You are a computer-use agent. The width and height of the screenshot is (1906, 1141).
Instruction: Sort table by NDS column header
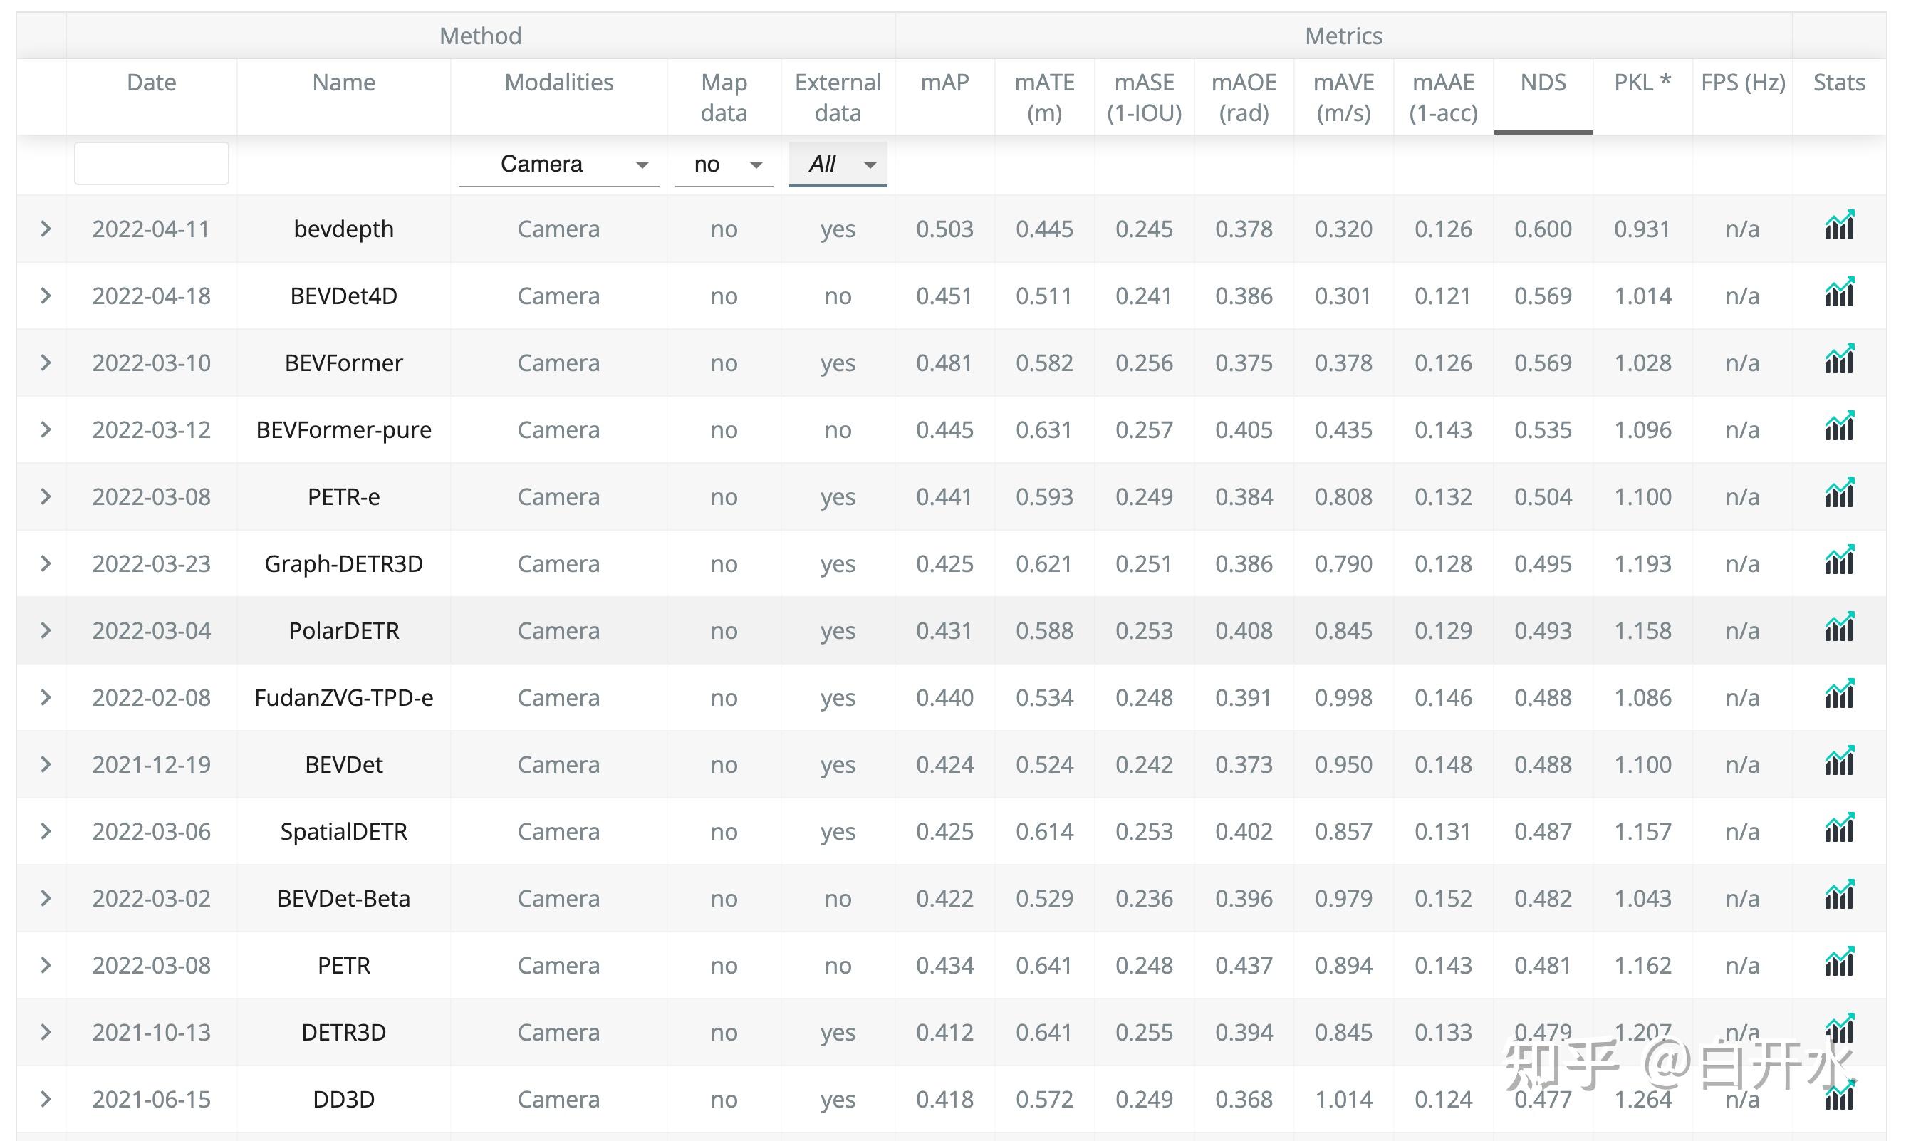pyautogui.click(x=1542, y=83)
